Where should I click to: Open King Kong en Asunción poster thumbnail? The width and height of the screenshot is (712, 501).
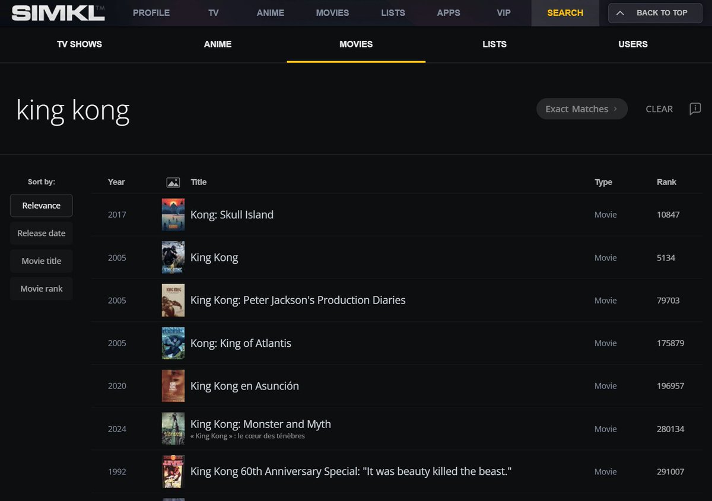point(173,385)
